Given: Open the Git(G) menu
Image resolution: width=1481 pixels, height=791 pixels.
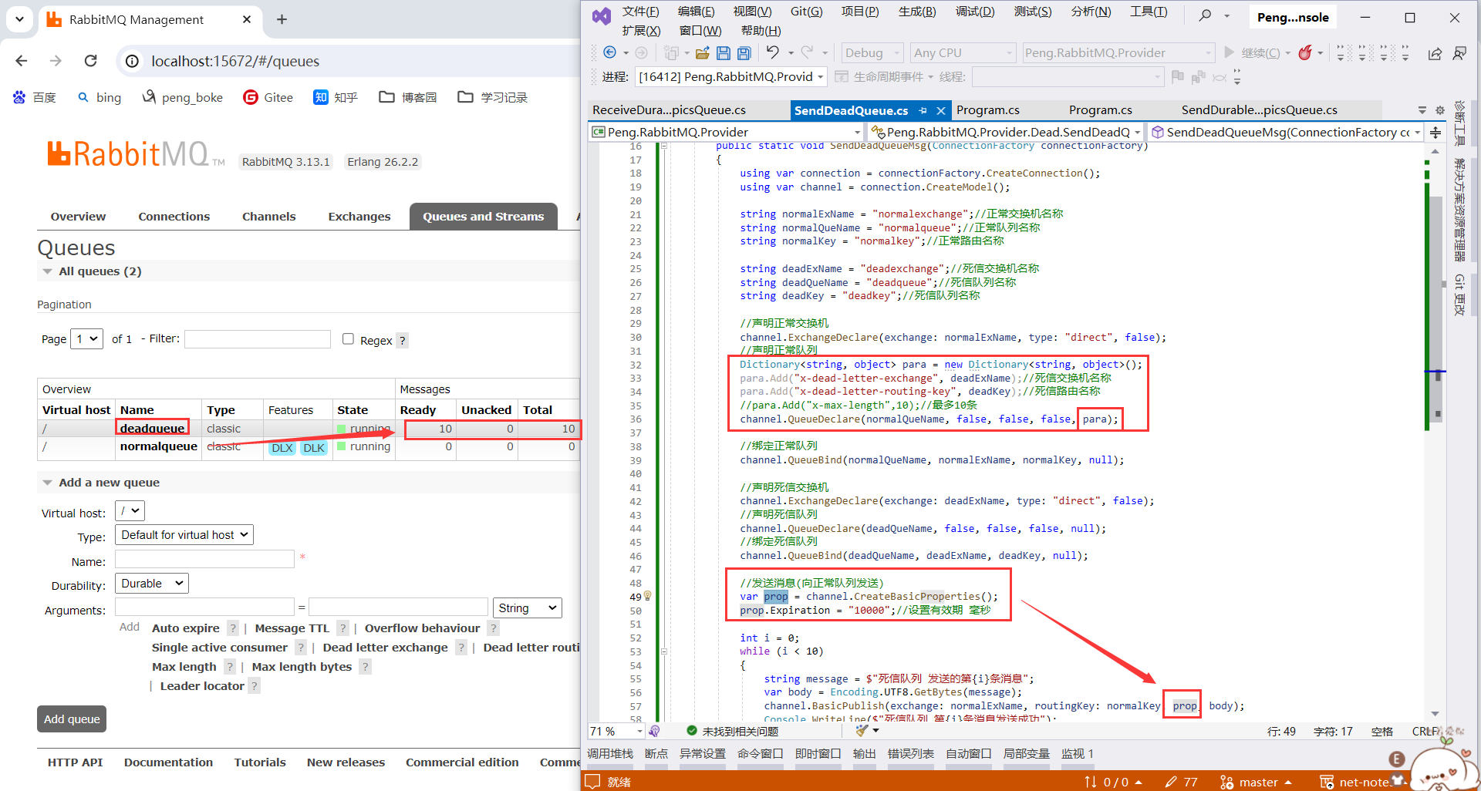Looking at the screenshot, I should coord(807,12).
